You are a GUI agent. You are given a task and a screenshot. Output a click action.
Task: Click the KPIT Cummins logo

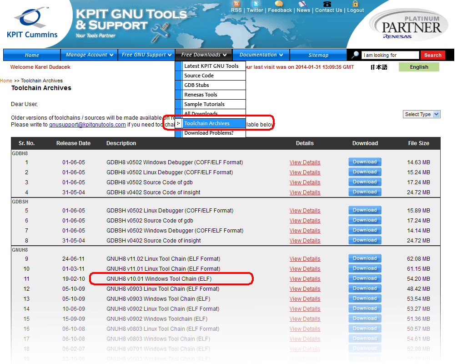pyautogui.click(x=32, y=23)
